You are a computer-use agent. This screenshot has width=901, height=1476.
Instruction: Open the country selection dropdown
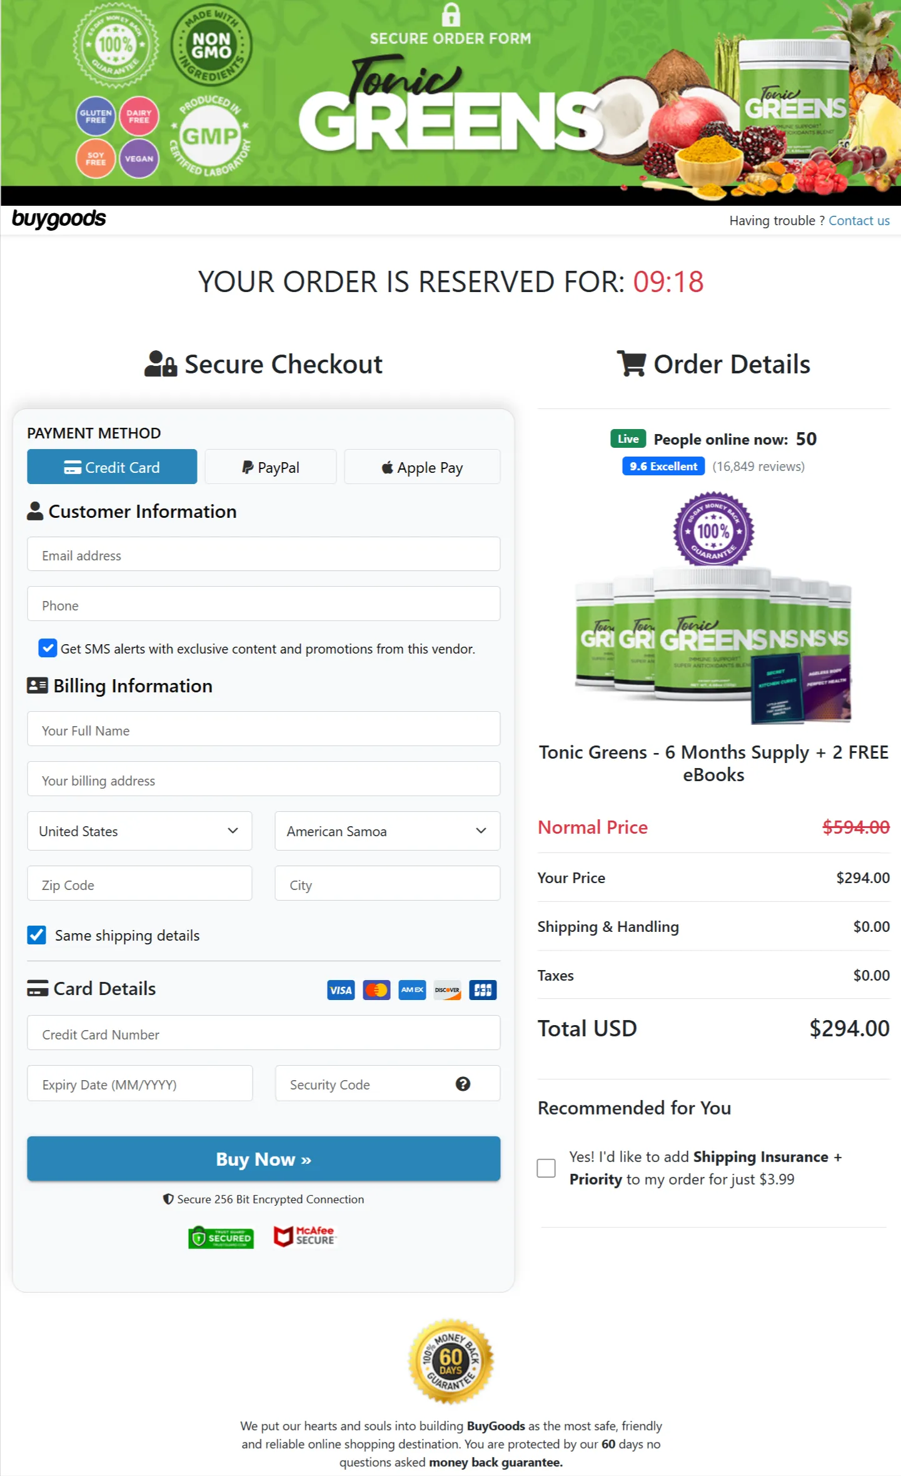139,831
